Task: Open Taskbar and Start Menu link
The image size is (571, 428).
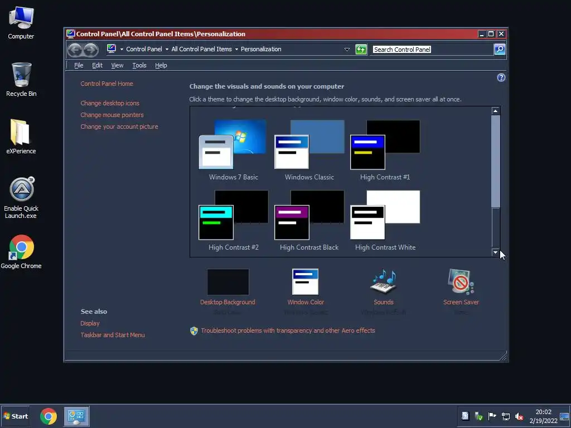Action: (113, 335)
